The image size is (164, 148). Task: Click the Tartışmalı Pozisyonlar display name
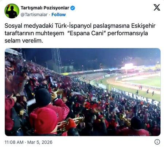[45, 8]
